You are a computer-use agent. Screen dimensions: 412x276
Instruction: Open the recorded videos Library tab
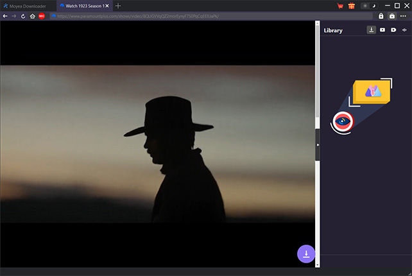(393, 30)
